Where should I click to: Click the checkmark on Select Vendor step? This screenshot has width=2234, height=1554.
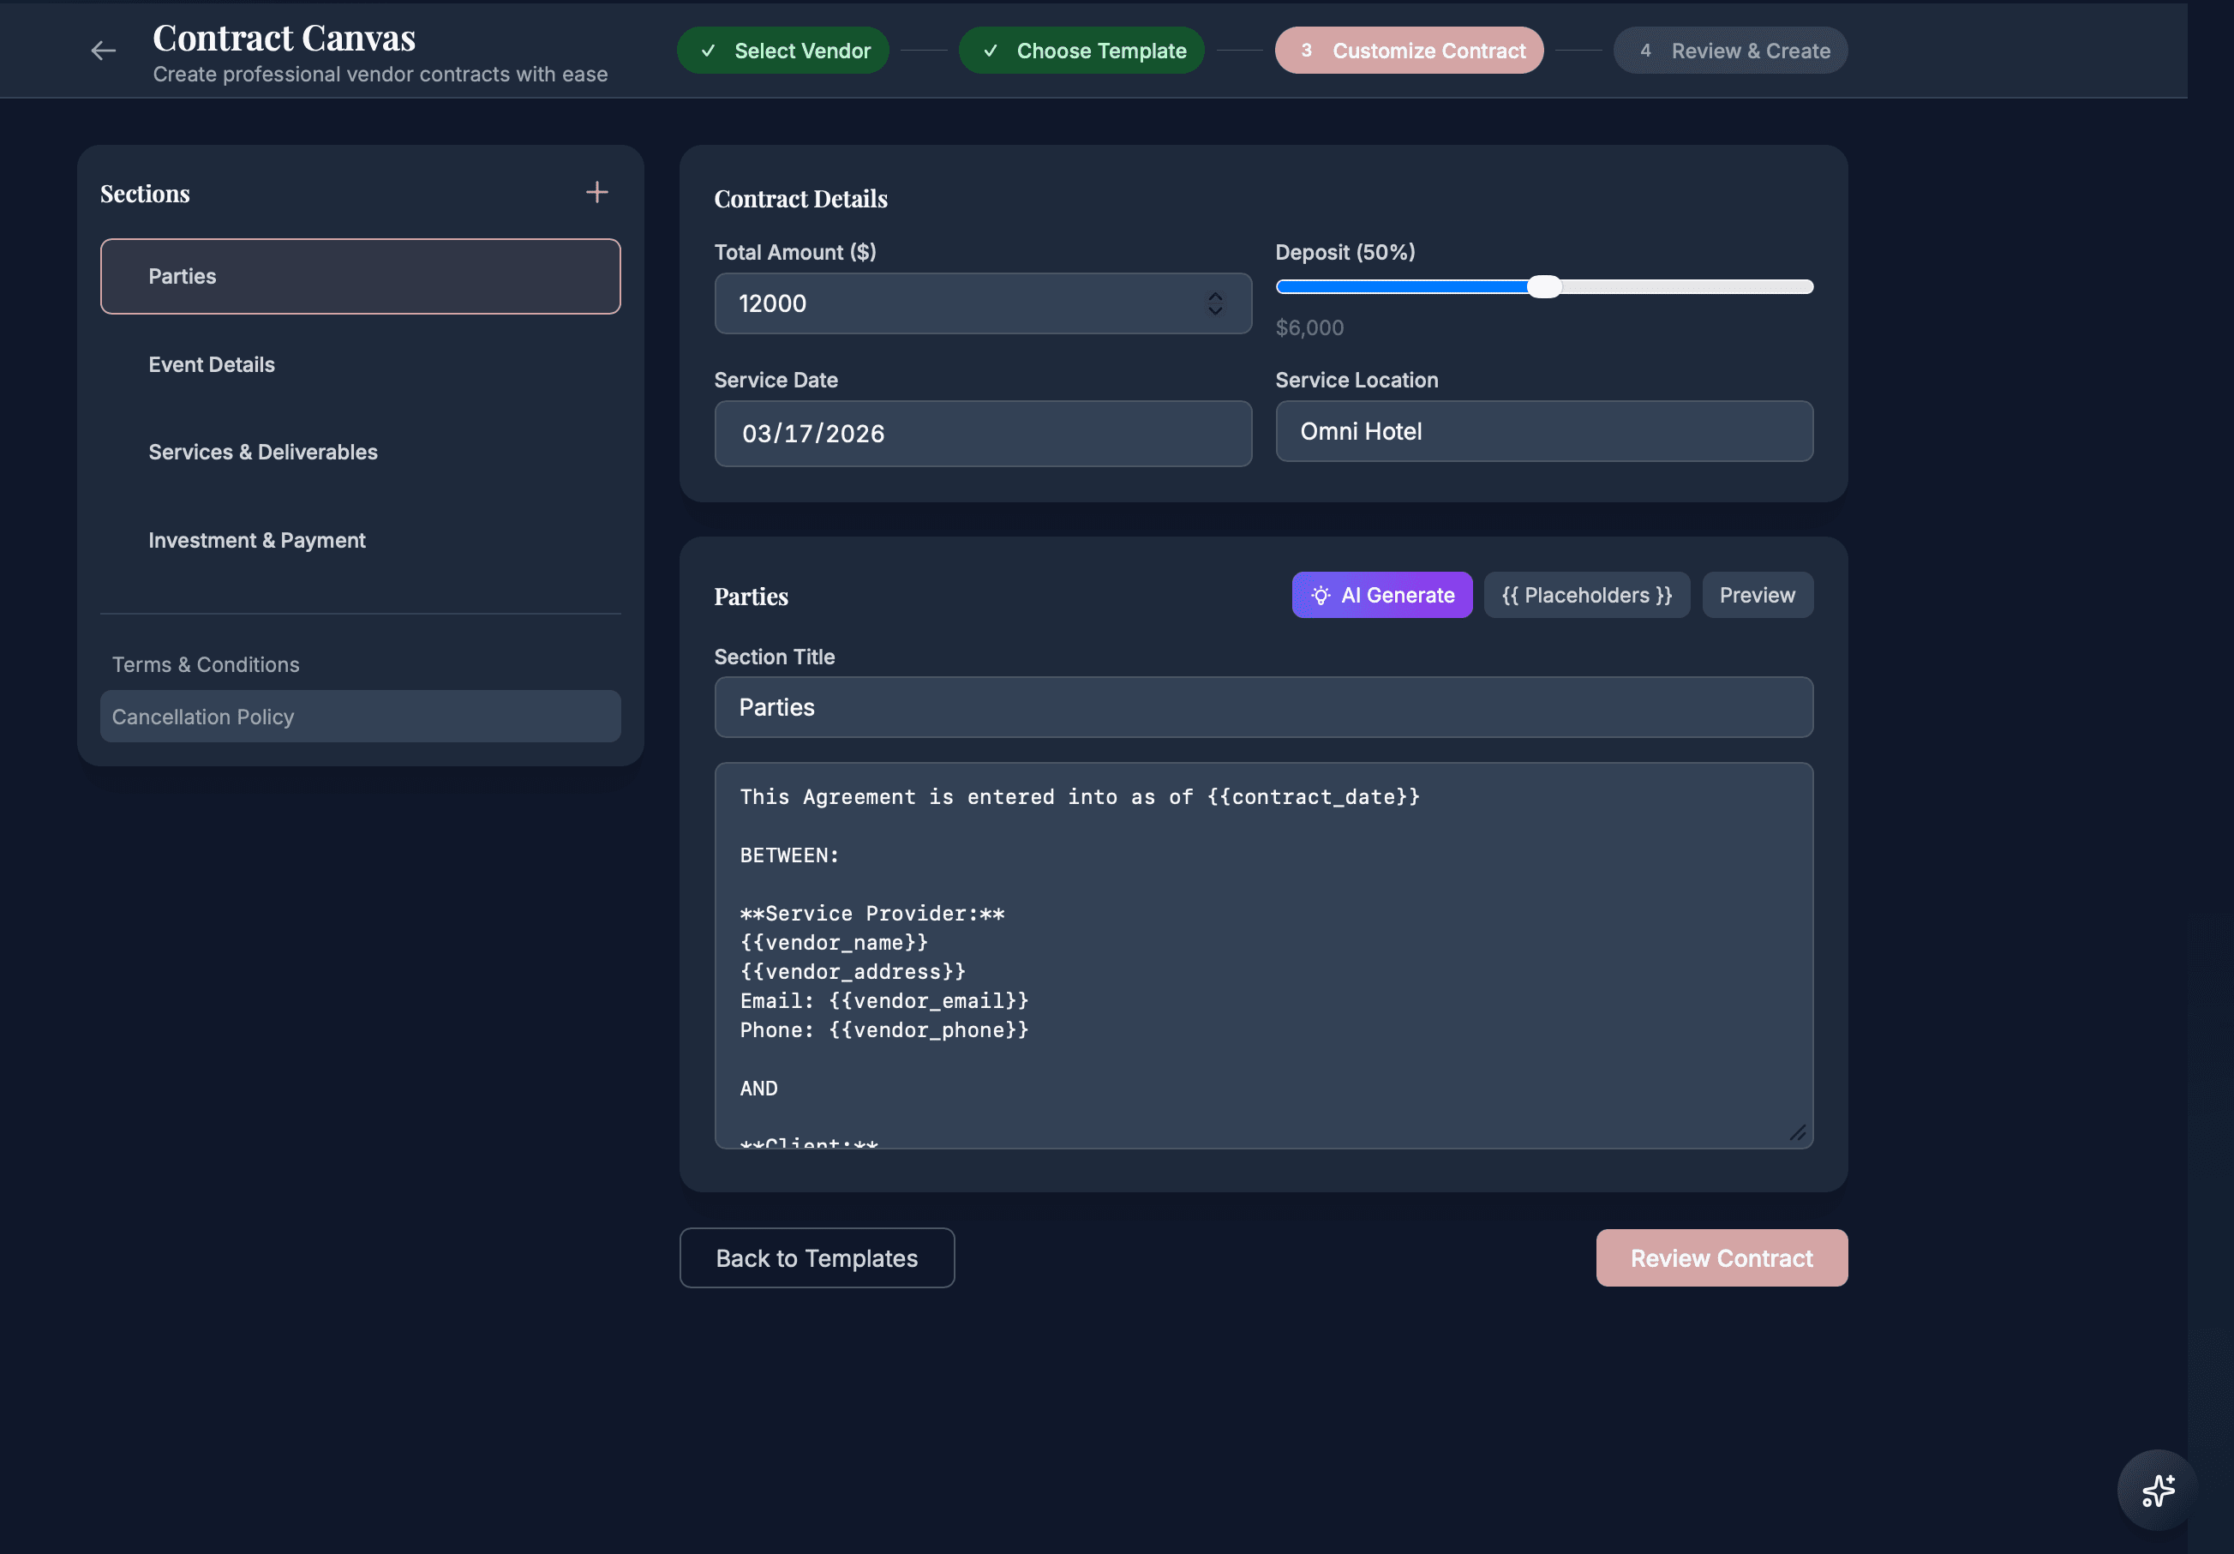pos(707,50)
